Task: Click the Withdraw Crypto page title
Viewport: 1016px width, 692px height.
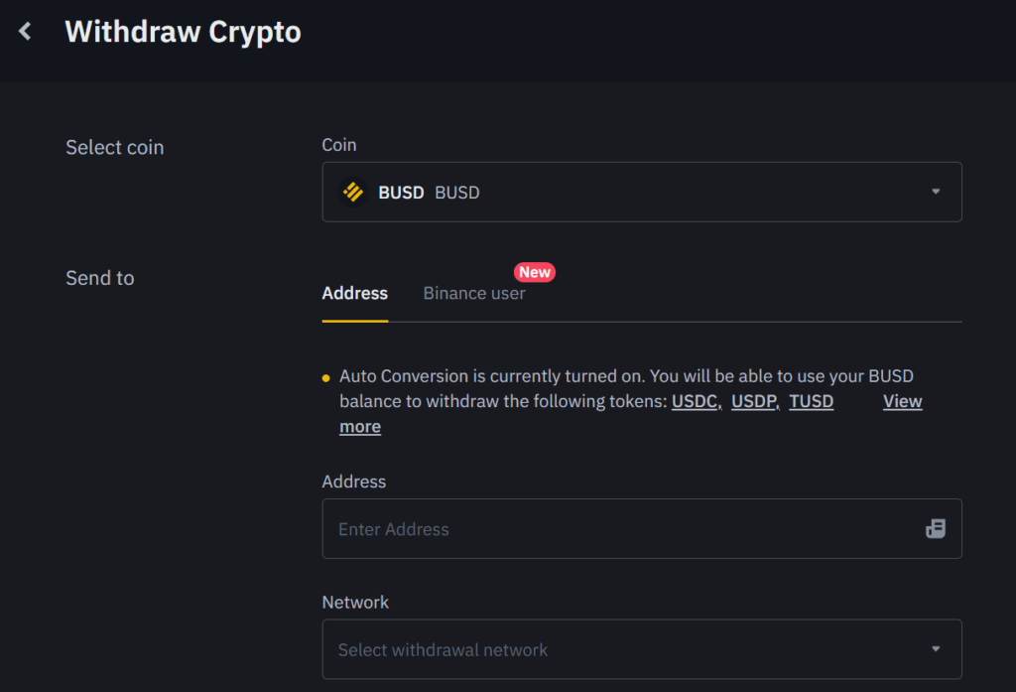Action: tap(183, 31)
